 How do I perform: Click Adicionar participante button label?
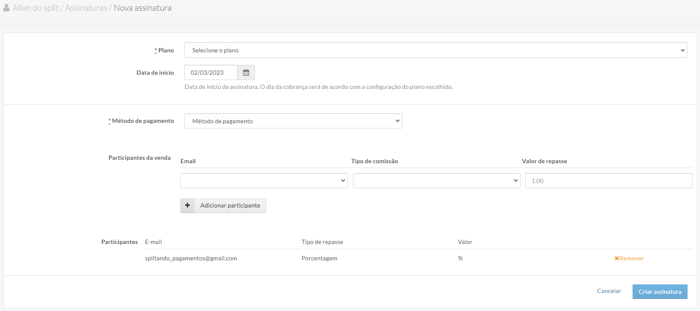(x=230, y=205)
